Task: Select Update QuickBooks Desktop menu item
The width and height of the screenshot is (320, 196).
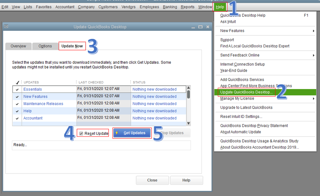Action: coord(265,92)
